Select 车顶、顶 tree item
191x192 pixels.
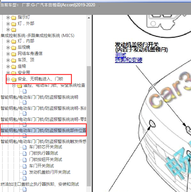pos(26,60)
